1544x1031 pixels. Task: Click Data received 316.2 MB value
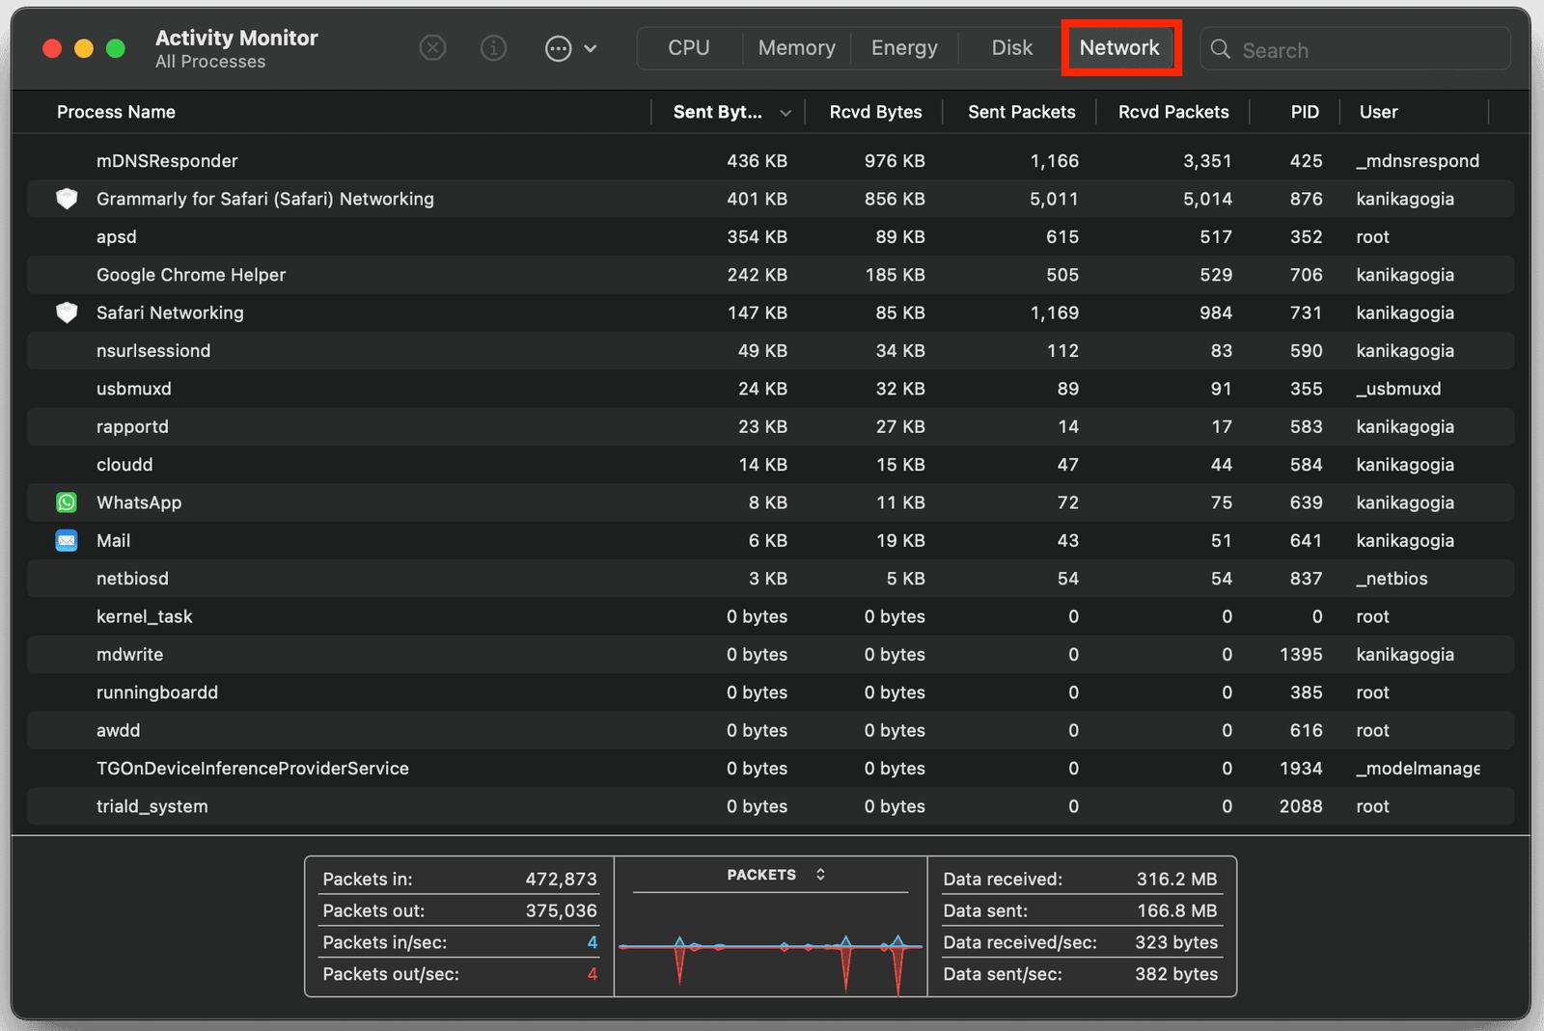(1176, 879)
